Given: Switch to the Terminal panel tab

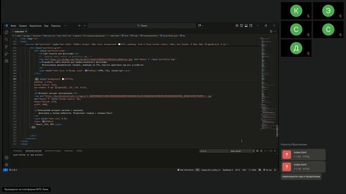Looking at the screenshot, I should (69, 151).
